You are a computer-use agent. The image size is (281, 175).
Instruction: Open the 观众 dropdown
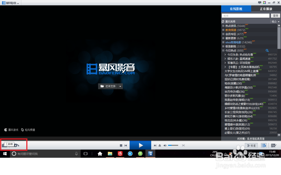(275, 22)
